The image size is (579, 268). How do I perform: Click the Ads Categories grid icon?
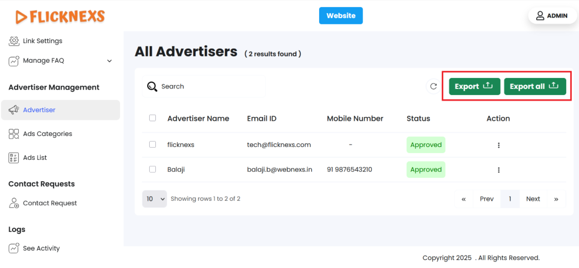point(14,134)
